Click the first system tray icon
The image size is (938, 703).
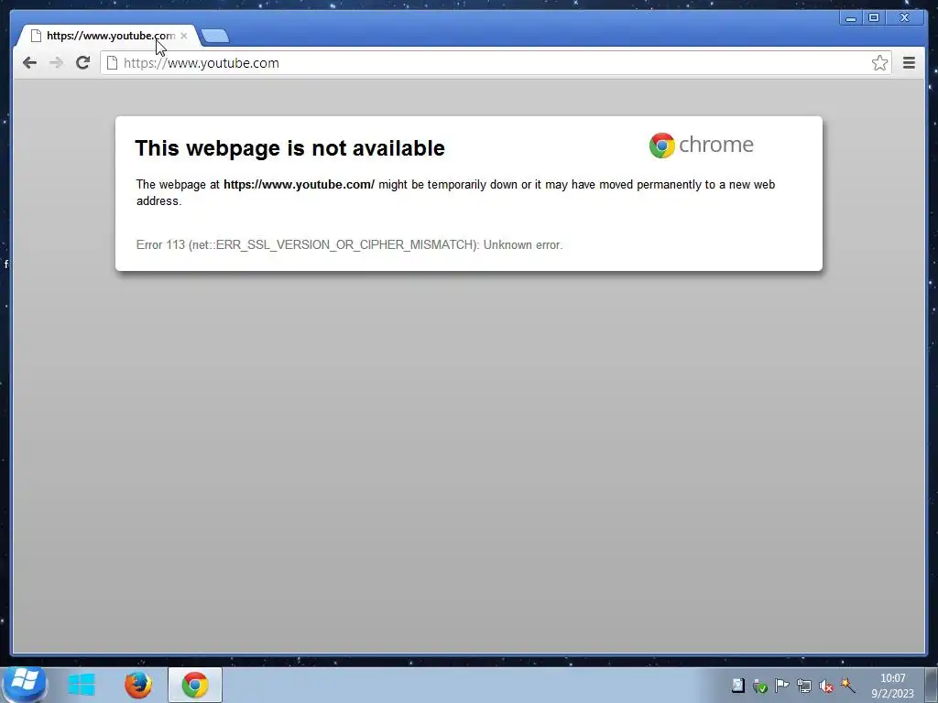click(x=738, y=686)
